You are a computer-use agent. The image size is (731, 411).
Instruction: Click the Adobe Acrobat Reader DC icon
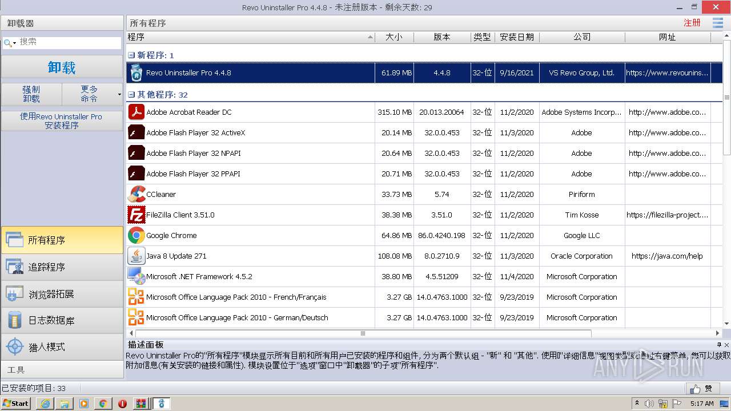[x=136, y=112]
